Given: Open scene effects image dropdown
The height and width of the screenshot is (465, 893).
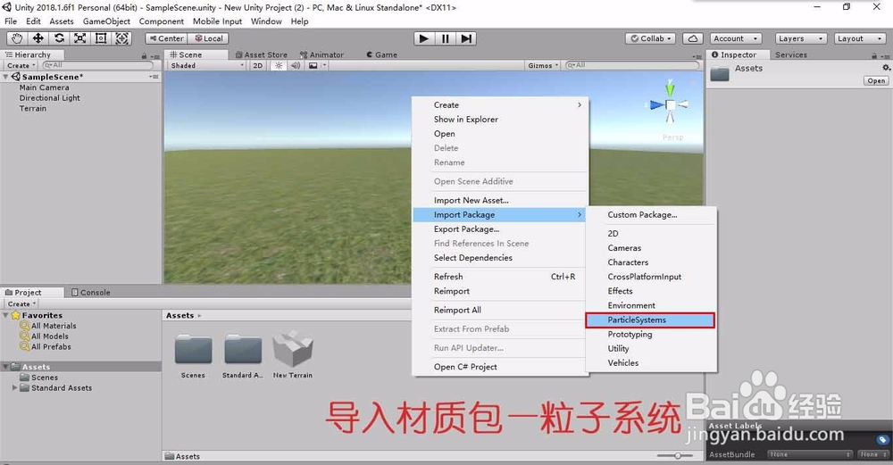Looking at the screenshot, I should coord(317,65).
